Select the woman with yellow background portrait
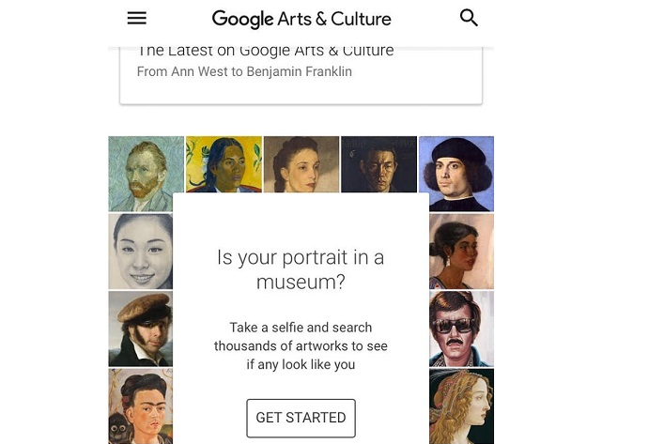This screenshot has width=648, height=444. point(224,163)
